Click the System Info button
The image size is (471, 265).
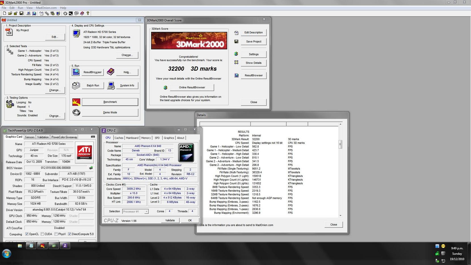tap(127, 85)
